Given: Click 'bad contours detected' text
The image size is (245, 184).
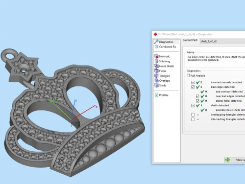Looking at the screenshot, I should tap(229, 91).
